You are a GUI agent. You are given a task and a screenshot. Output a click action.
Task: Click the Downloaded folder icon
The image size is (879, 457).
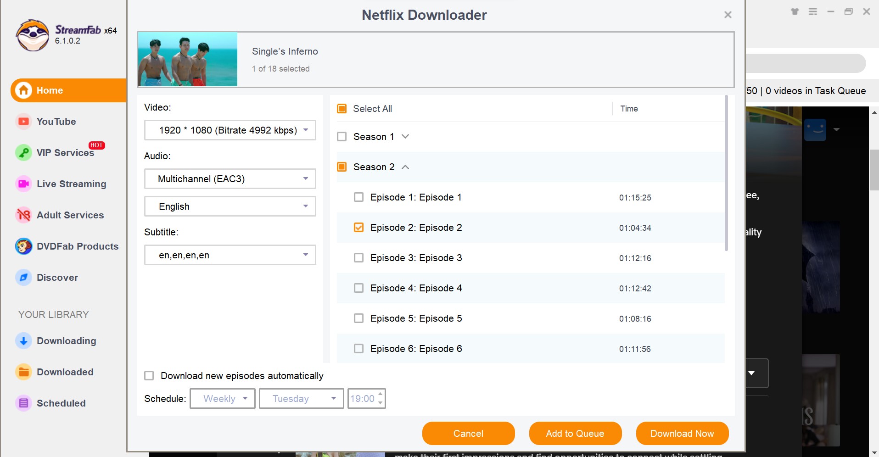23,372
